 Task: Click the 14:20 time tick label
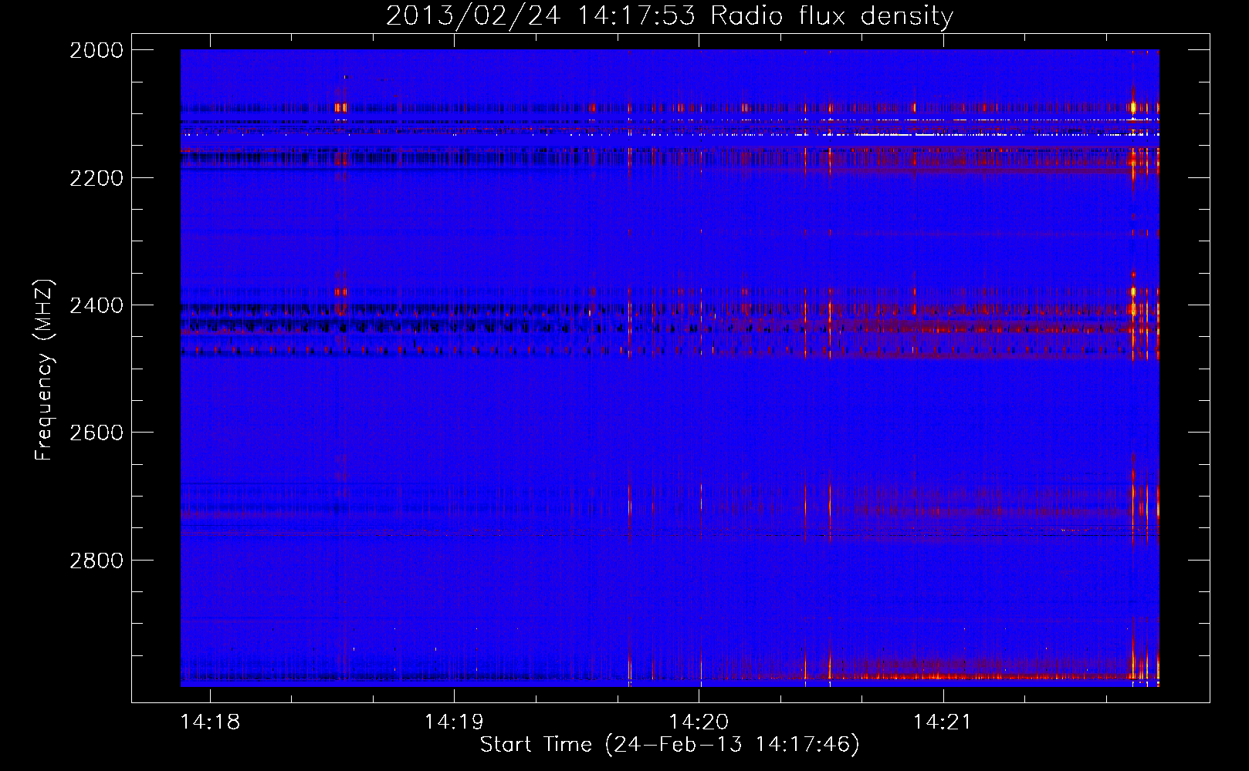(699, 722)
